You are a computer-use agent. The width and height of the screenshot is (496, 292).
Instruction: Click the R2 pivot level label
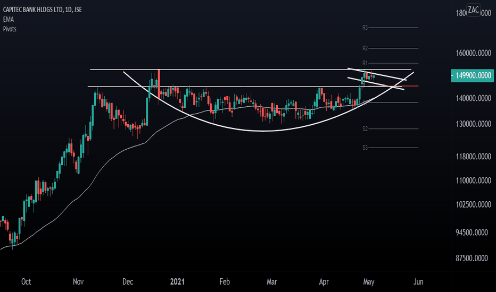(x=365, y=48)
